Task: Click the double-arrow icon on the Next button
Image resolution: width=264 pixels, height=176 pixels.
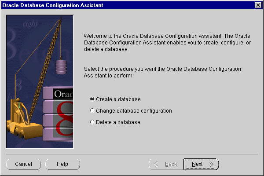Action: (x=211, y=164)
